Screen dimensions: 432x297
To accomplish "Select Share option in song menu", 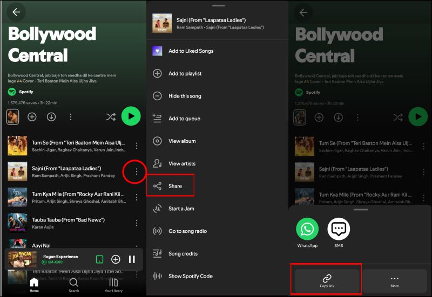I will pyautogui.click(x=171, y=186).
